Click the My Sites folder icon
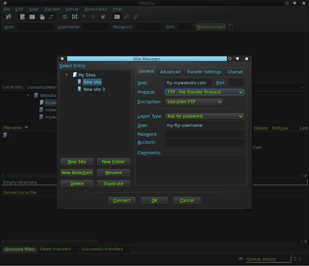Screen dimensions: 309x266 [75, 75]
